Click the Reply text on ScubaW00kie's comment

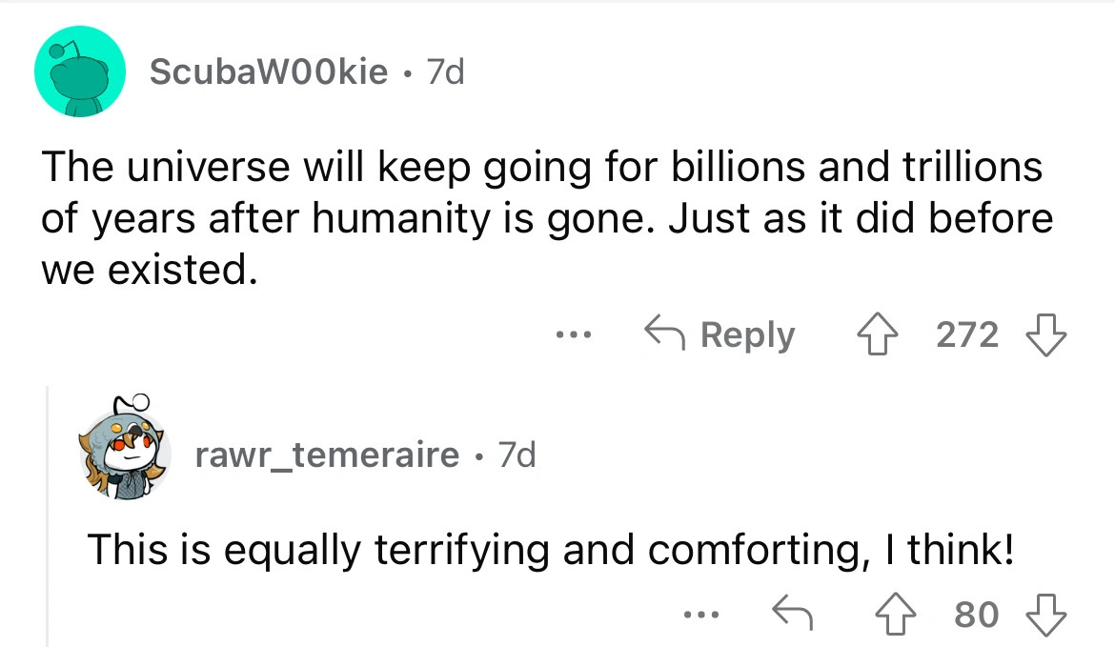(748, 334)
